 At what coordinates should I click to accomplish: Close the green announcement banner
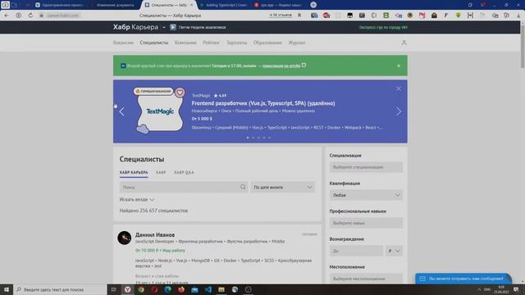(x=399, y=66)
